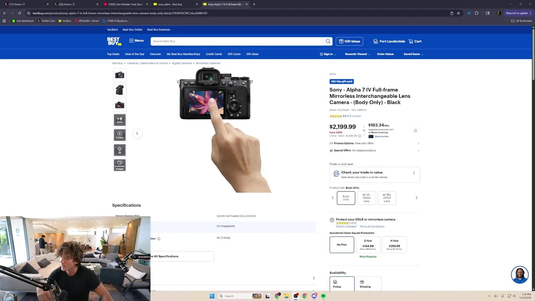Select the Body Only product set

[346, 198]
